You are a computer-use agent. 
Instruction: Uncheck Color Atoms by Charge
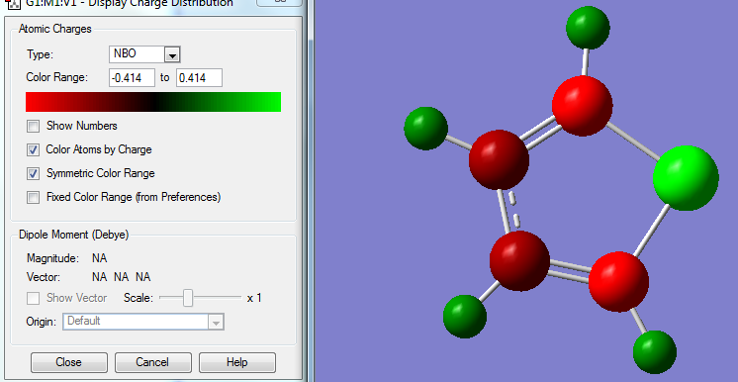pyautogui.click(x=33, y=149)
